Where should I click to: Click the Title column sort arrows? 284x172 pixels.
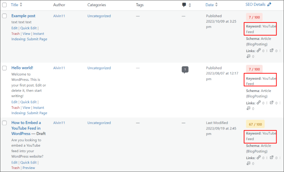click(x=21, y=5)
